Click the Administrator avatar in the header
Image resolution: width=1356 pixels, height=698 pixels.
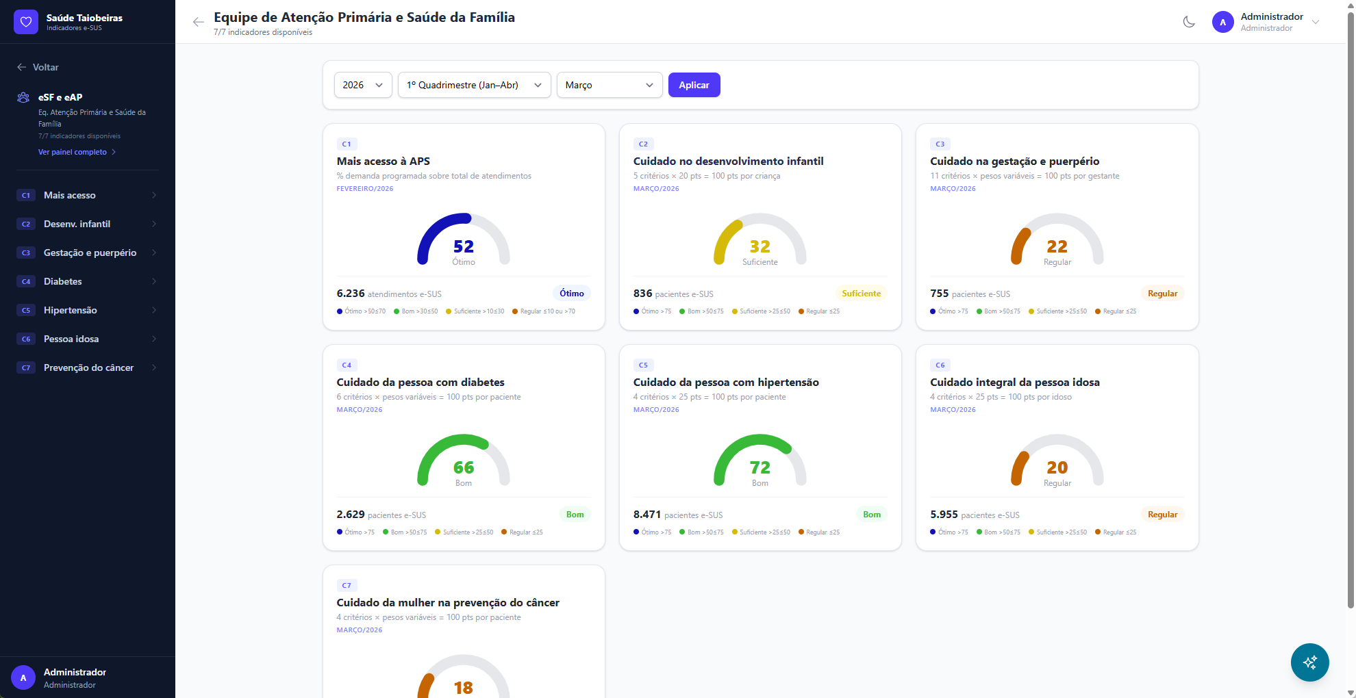pos(1222,22)
